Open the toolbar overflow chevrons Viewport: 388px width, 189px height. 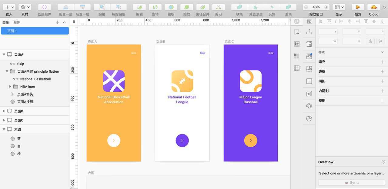pos(384,7)
